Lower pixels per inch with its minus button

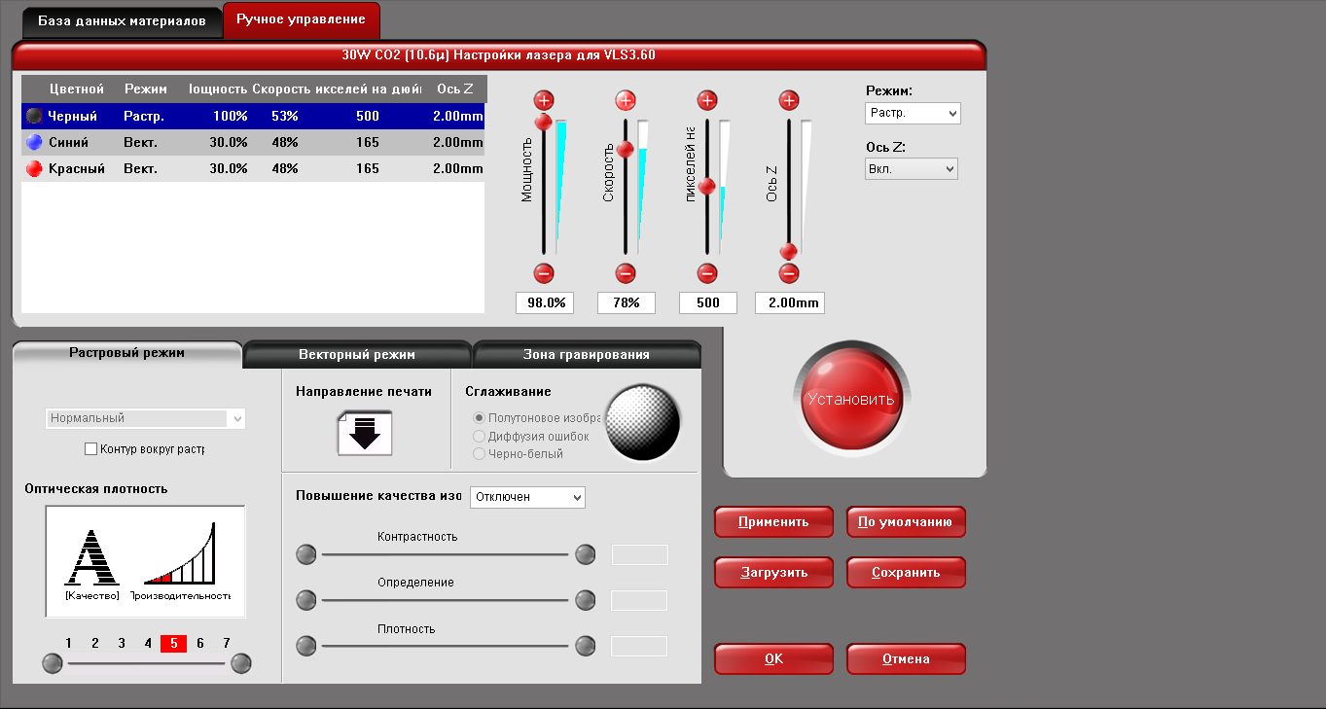pos(707,273)
